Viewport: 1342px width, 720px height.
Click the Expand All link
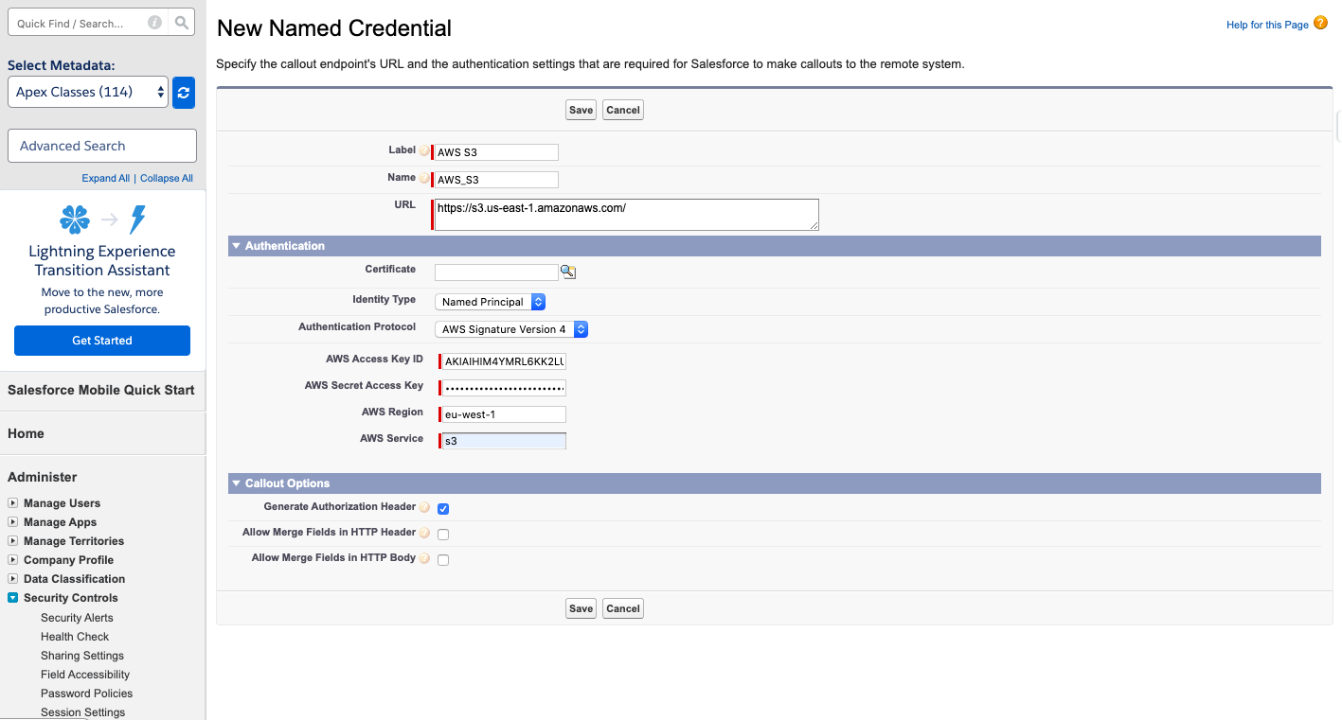click(x=105, y=177)
